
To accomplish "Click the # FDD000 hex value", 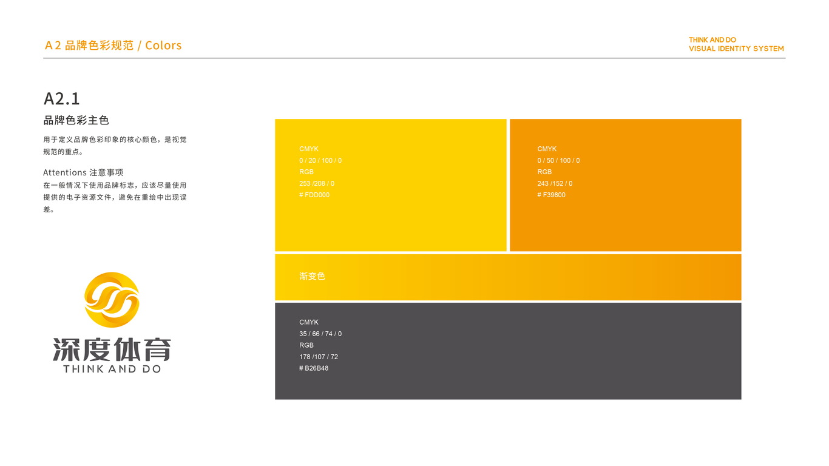I will (314, 195).
